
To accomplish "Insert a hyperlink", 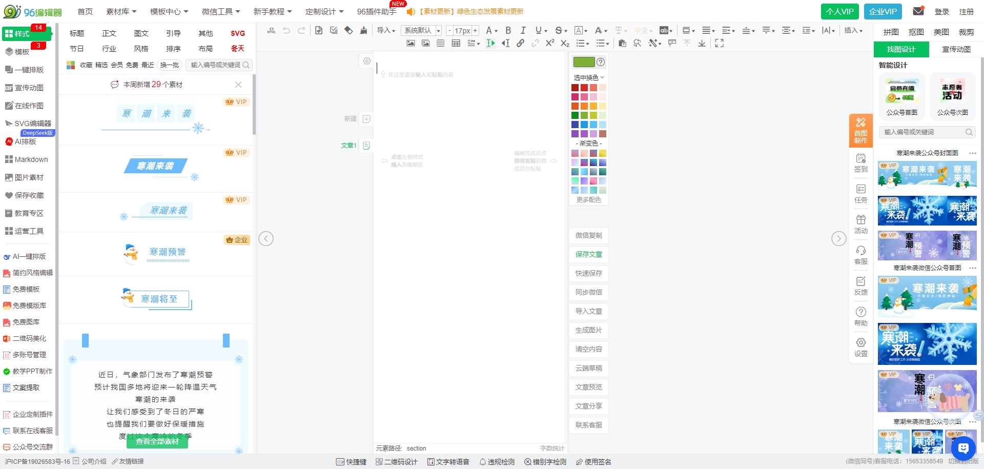I will [x=520, y=44].
